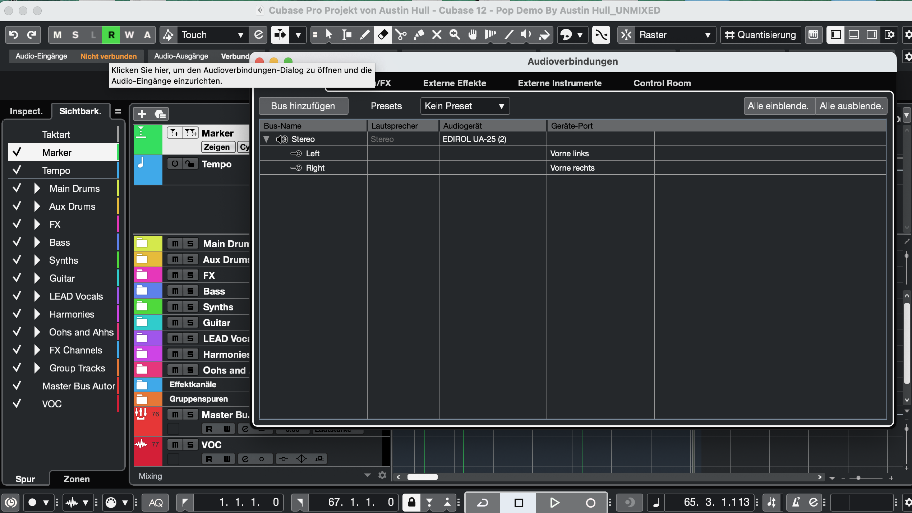Click the track preset icon beside Add Track
This screenshot has width=912, height=513.
point(160,114)
